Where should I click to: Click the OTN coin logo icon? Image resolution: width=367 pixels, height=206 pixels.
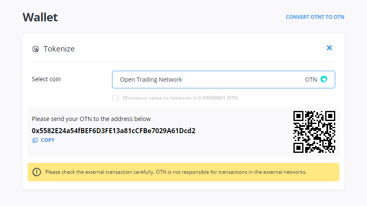tap(324, 80)
